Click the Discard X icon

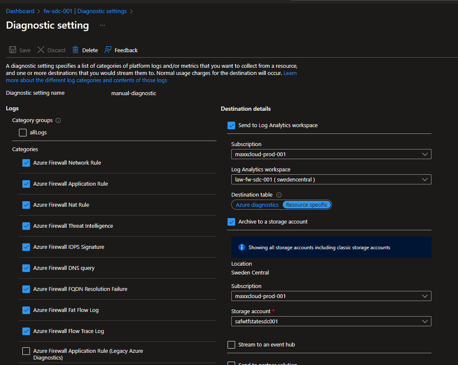click(41, 50)
